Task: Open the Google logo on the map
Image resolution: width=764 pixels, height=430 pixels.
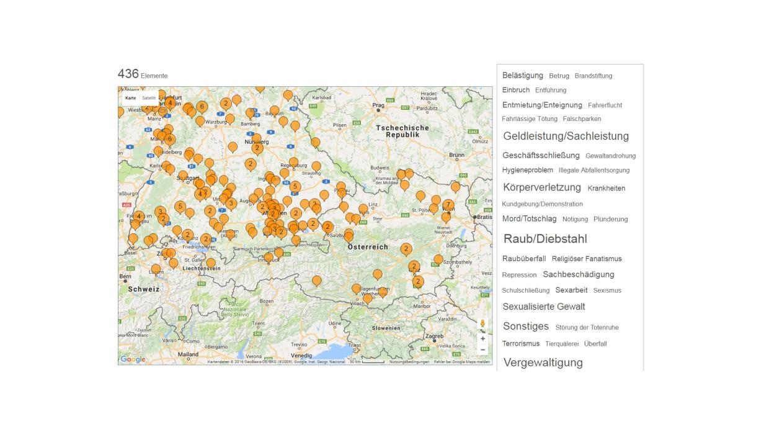Action: (133, 359)
